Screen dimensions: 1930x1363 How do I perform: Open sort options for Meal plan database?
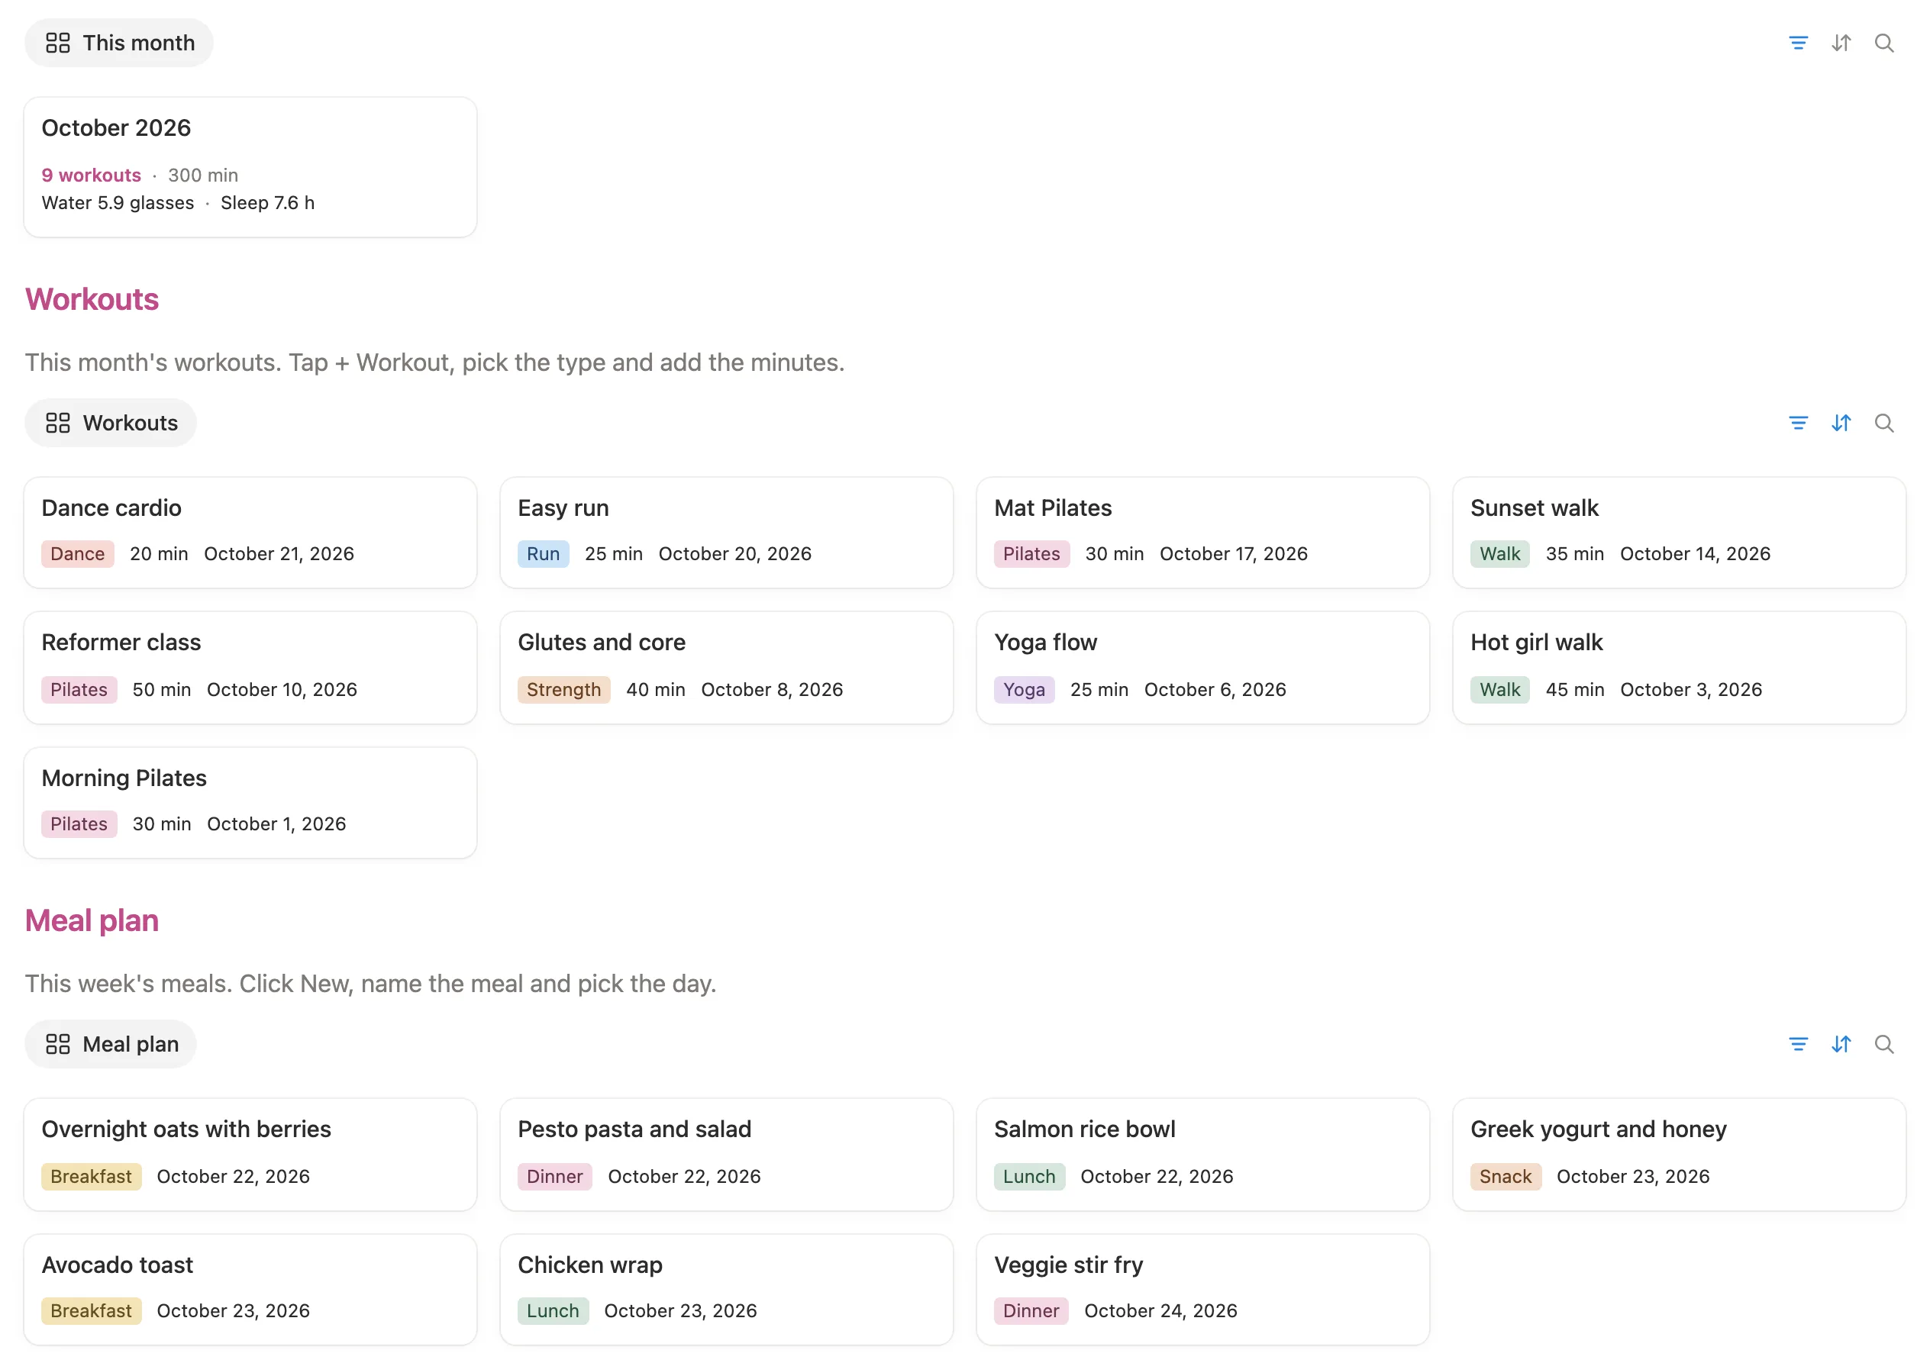point(1841,1044)
